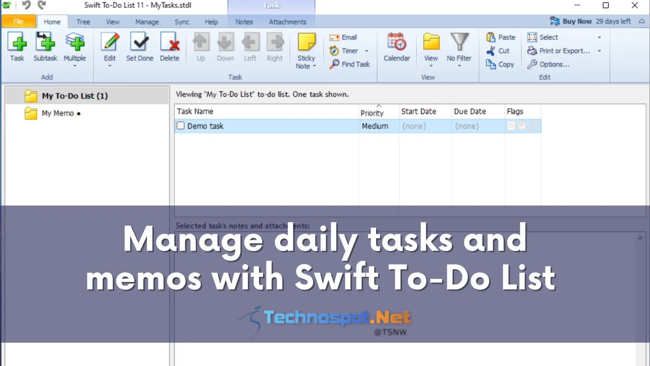Copy the selected task
The width and height of the screenshot is (650, 366).
(x=500, y=64)
